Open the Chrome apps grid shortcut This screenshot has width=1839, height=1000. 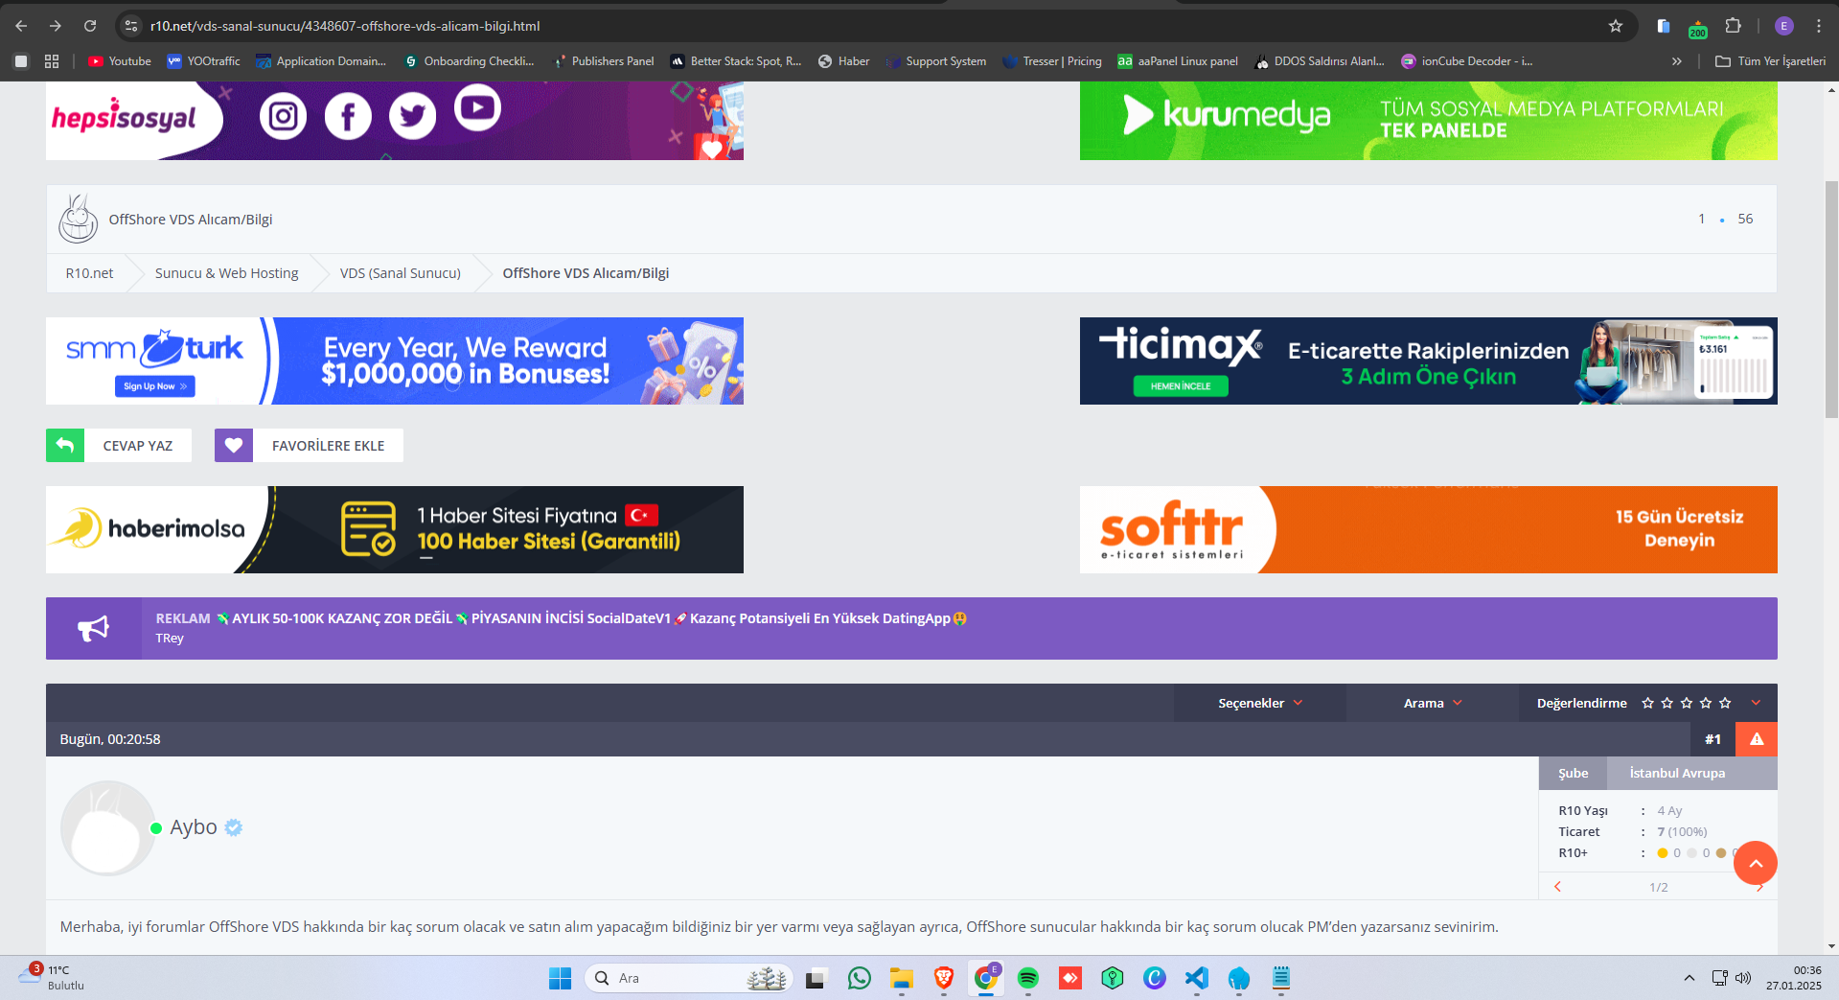click(52, 61)
